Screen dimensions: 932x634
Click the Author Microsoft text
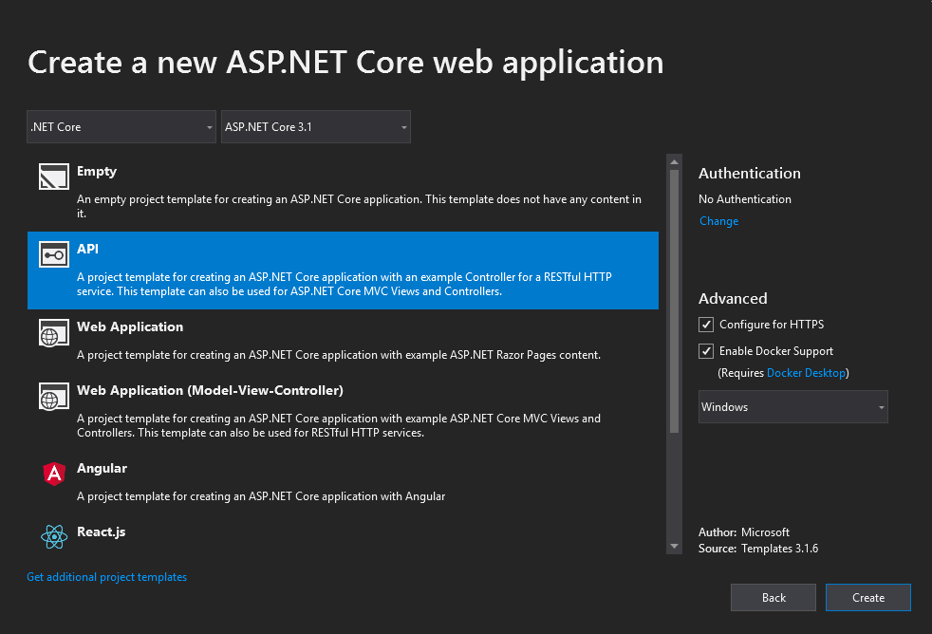(x=744, y=532)
